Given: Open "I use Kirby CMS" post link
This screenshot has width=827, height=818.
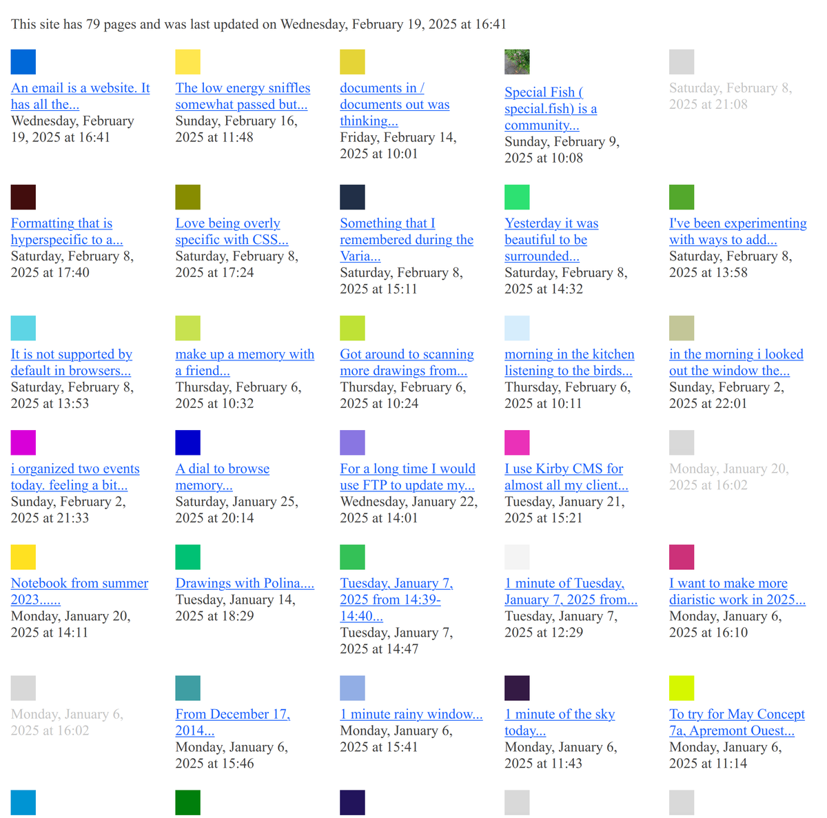Looking at the screenshot, I should [x=566, y=477].
